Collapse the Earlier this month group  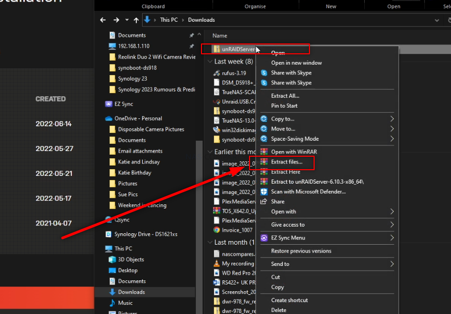210,152
